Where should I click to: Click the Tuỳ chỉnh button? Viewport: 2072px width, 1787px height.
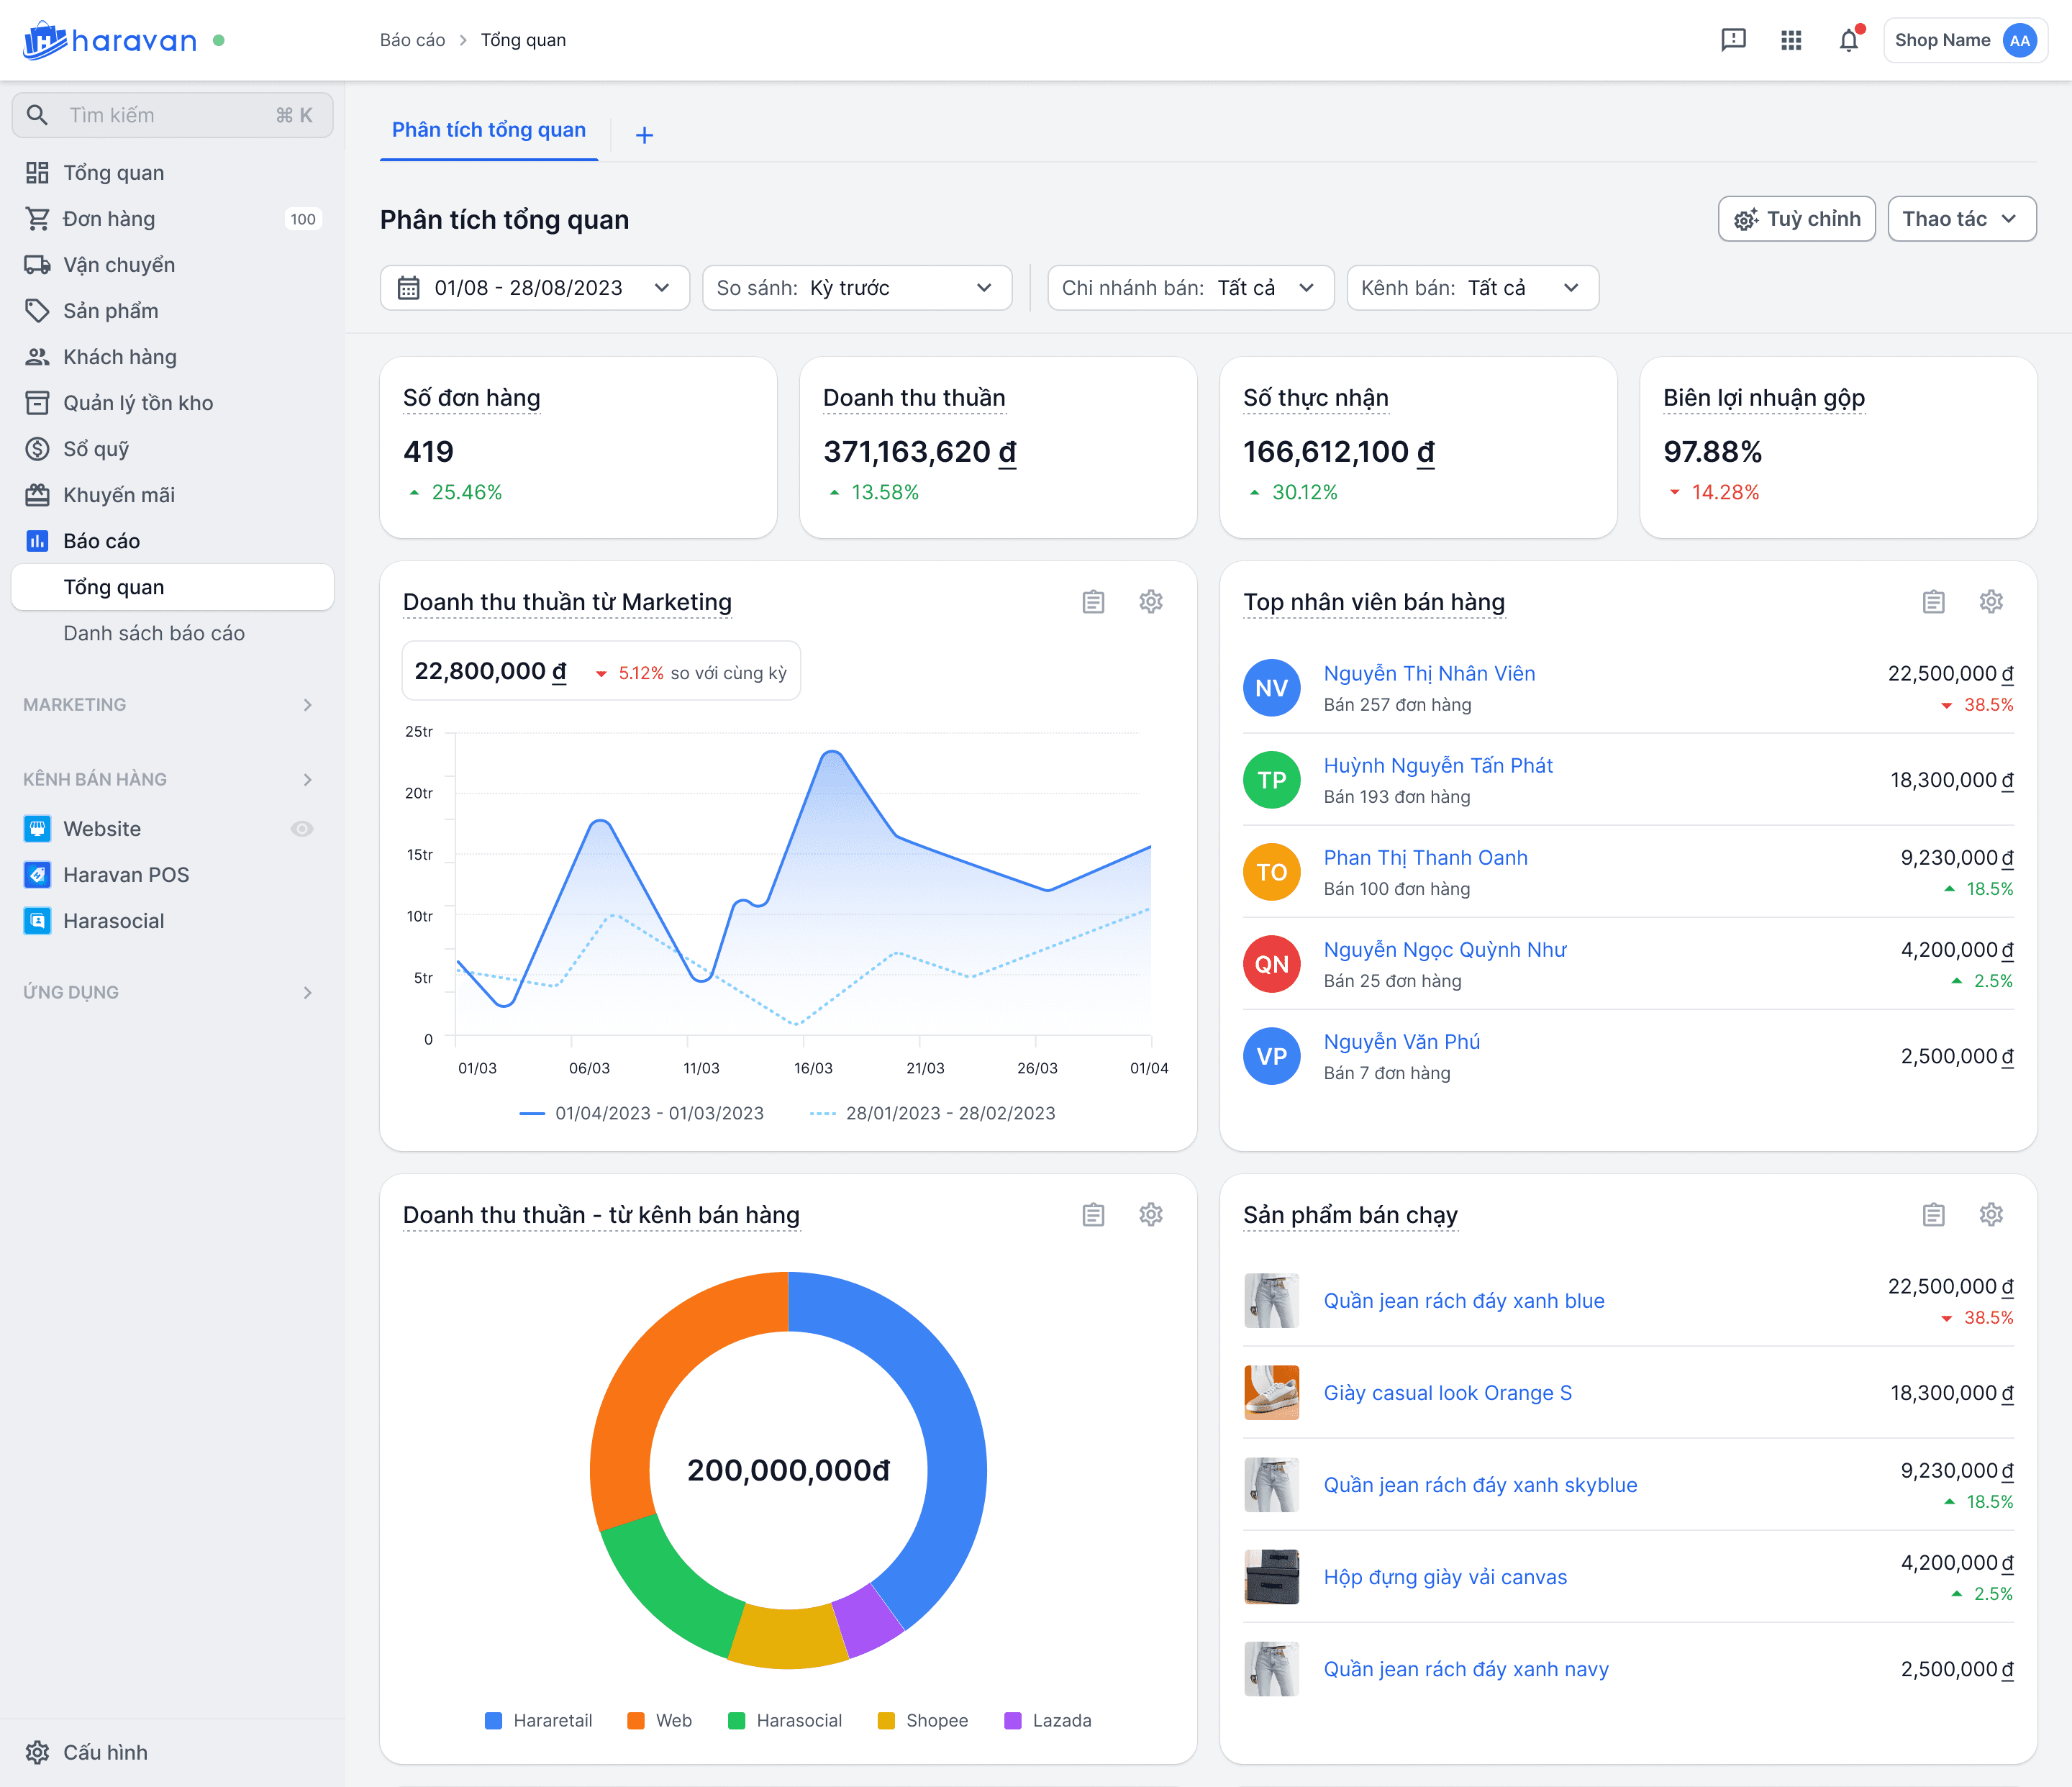point(1796,219)
